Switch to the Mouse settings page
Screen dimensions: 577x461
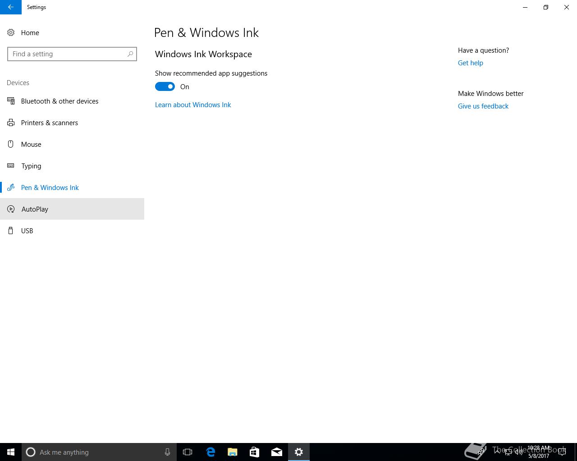click(72, 144)
